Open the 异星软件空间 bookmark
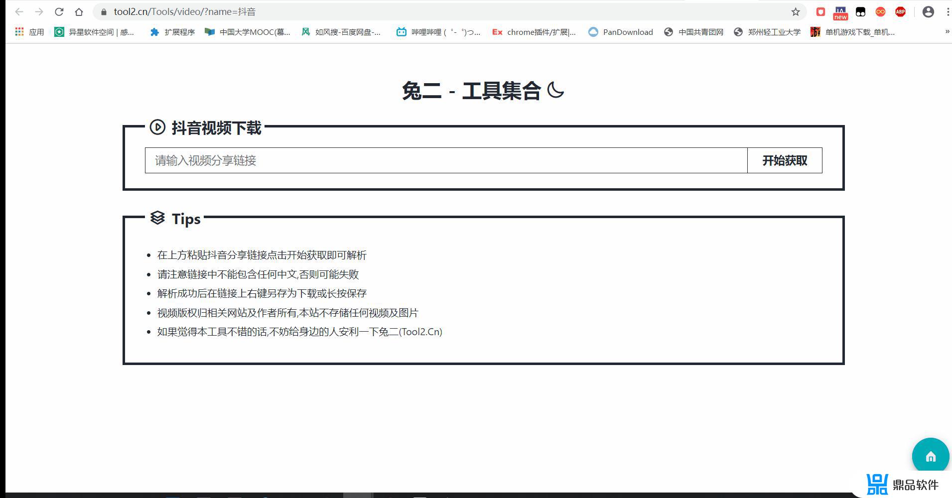 coord(94,32)
